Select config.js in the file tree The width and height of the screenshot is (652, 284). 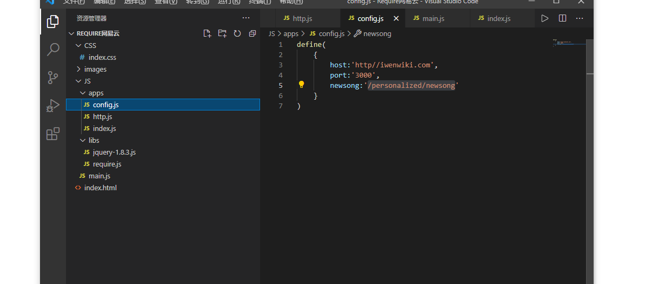[x=163, y=105]
